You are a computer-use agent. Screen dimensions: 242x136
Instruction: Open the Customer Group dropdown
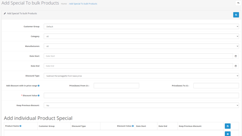pos(141,27)
